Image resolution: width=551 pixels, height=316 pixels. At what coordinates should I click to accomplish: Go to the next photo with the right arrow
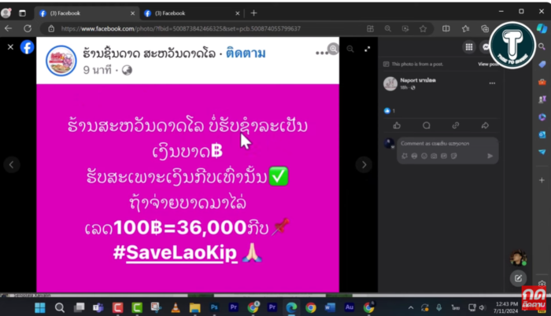coord(364,164)
